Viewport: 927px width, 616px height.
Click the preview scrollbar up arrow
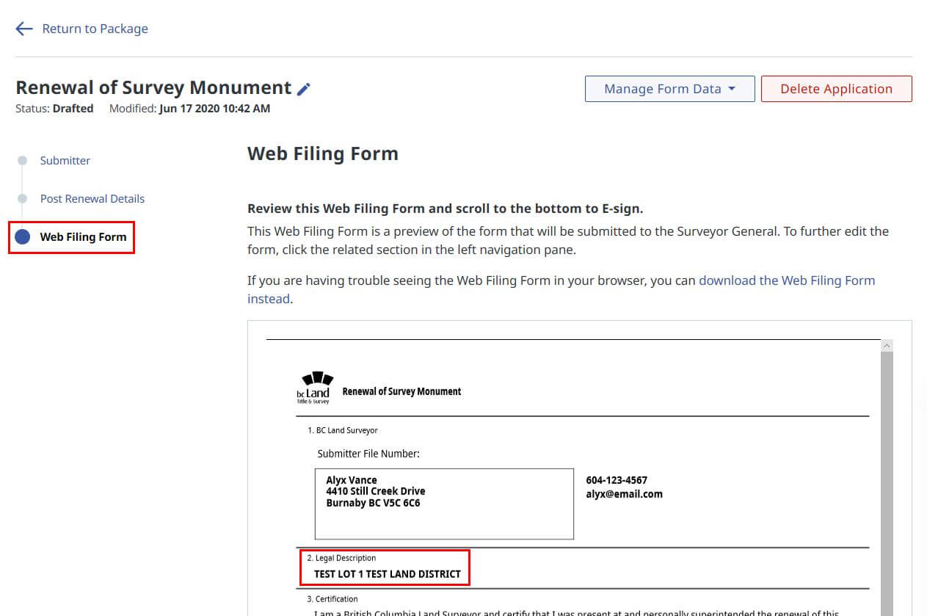887,345
